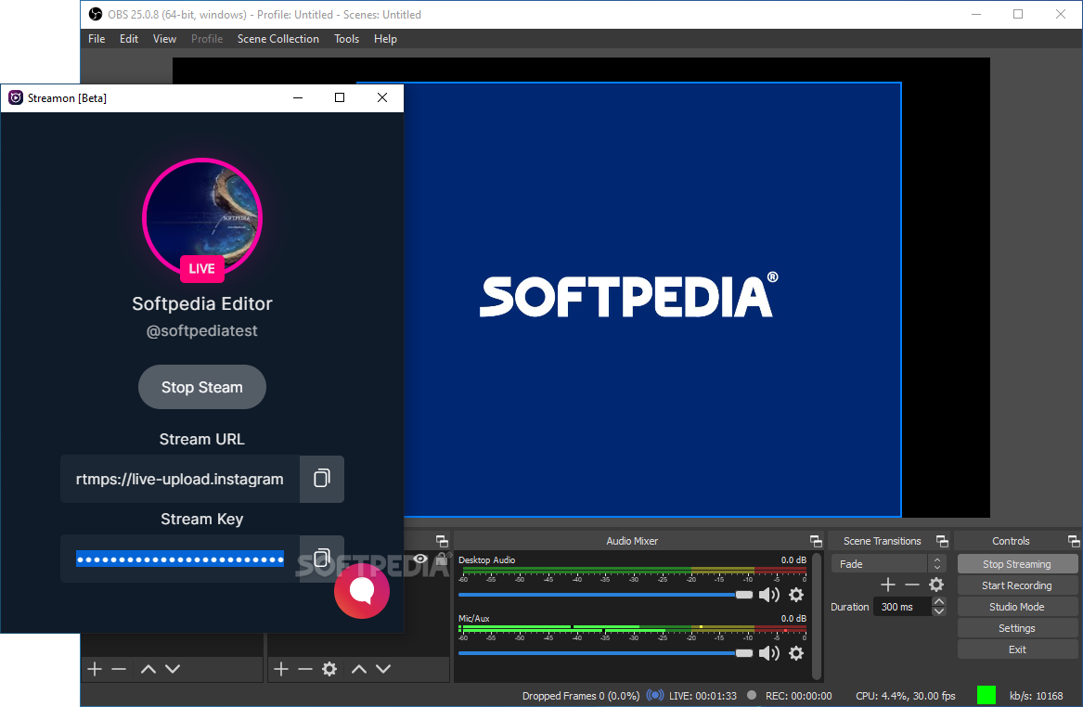Copy the Stream Key in Streamon
This screenshot has height=707, width=1083.
(322, 558)
